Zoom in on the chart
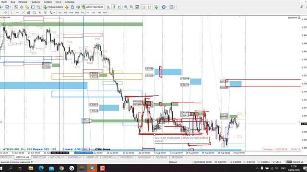This screenshot has width=307, height=172. (x=126, y=7)
